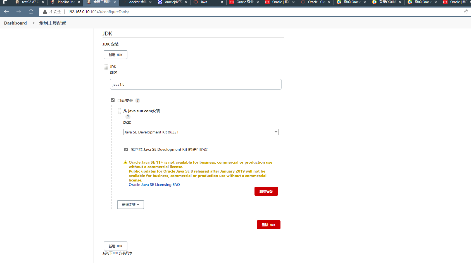Go back with the browser back arrow
The height and width of the screenshot is (263, 471).
click(6, 12)
